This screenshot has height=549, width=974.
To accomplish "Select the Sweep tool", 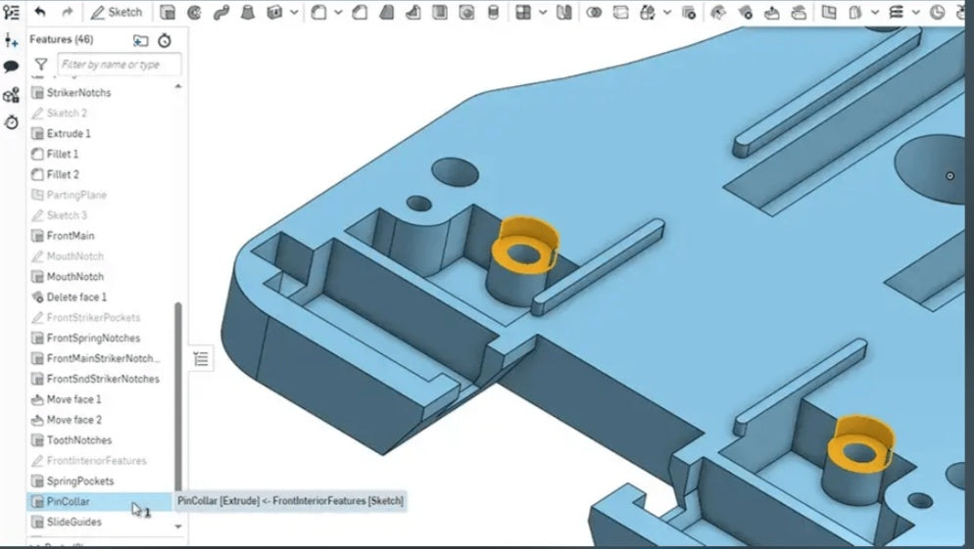I will tap(221, 13).
